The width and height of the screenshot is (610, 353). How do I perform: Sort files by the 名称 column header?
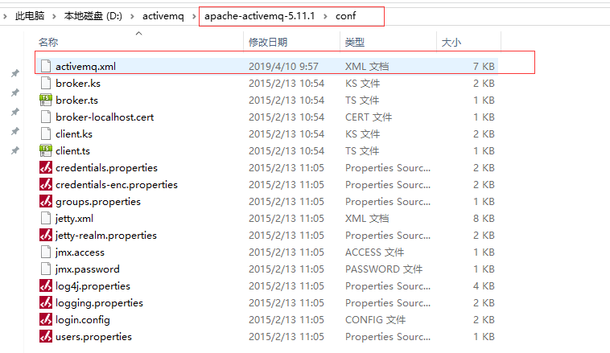click(48, 42)
